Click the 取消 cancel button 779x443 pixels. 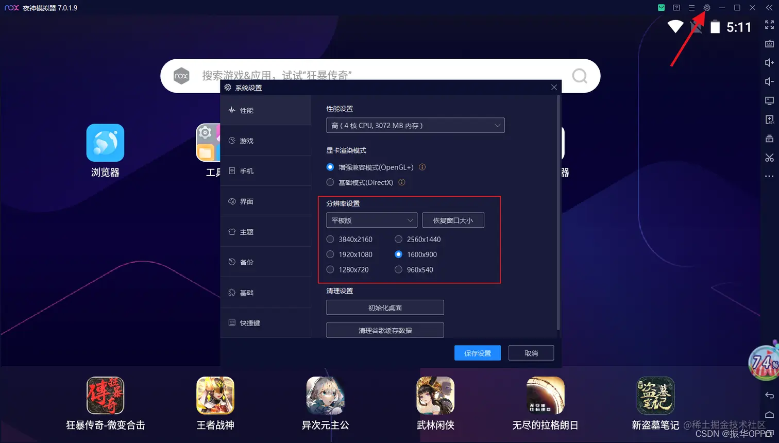coord(531,353)
